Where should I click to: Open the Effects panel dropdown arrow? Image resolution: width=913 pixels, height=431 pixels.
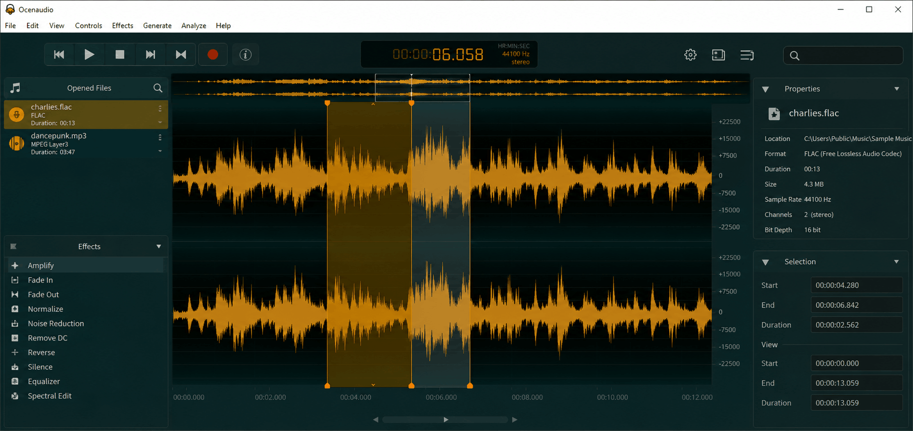click(x=159, y=246)
